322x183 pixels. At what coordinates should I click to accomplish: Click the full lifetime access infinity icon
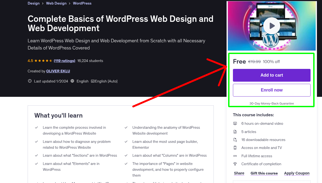click(x=235, y=156)
